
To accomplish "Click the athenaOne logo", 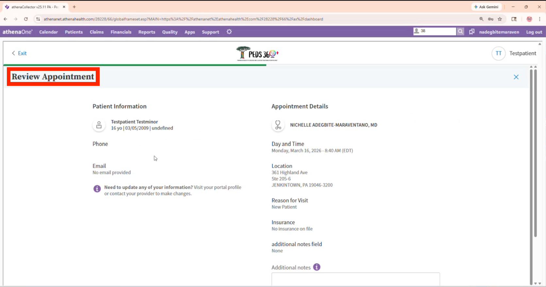I will 18,32.
